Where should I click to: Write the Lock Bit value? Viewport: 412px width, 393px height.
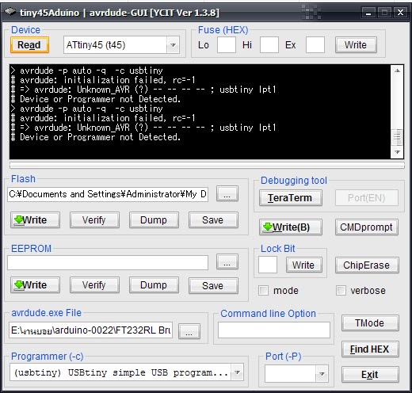[304, 265]
